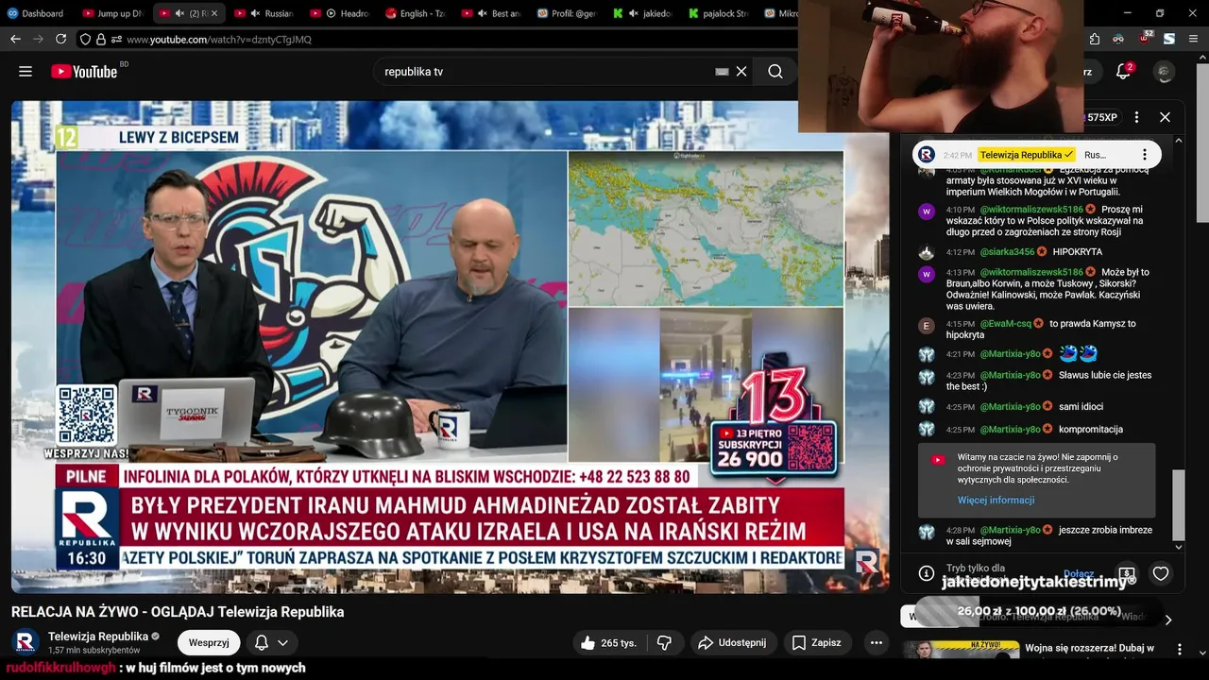Open tracking protection shield icon
This screenshot has width=1209, height=680.
click(x=85, y=39)
